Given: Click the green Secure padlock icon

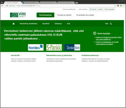Looking at the screenshot, I should (10, 6).
